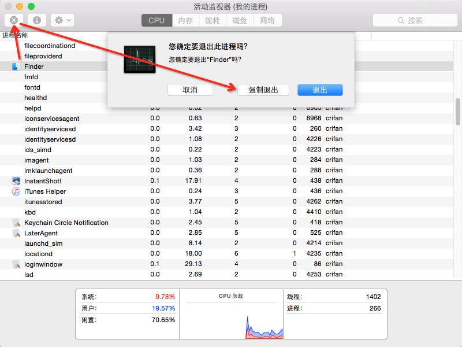
Task: Select the Keychain Circle Notification icon
Action: pyautogui.click(x=16, y=223)
